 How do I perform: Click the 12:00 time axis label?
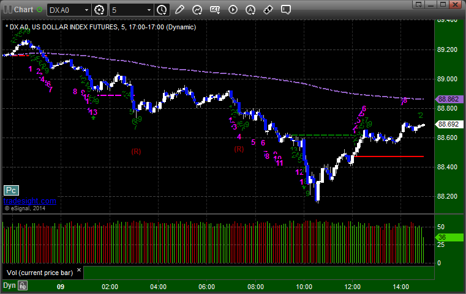(x=353, y=287)
